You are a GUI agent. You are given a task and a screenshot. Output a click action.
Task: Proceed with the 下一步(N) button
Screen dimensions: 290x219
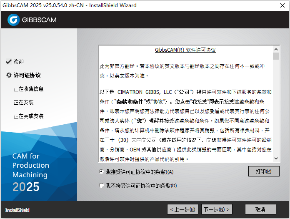coord(217,209)
